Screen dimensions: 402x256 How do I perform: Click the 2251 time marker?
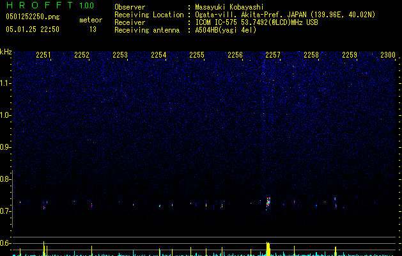point(43,55)
